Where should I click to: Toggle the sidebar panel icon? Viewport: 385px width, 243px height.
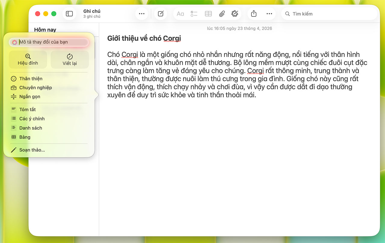(x=69, y=14)
